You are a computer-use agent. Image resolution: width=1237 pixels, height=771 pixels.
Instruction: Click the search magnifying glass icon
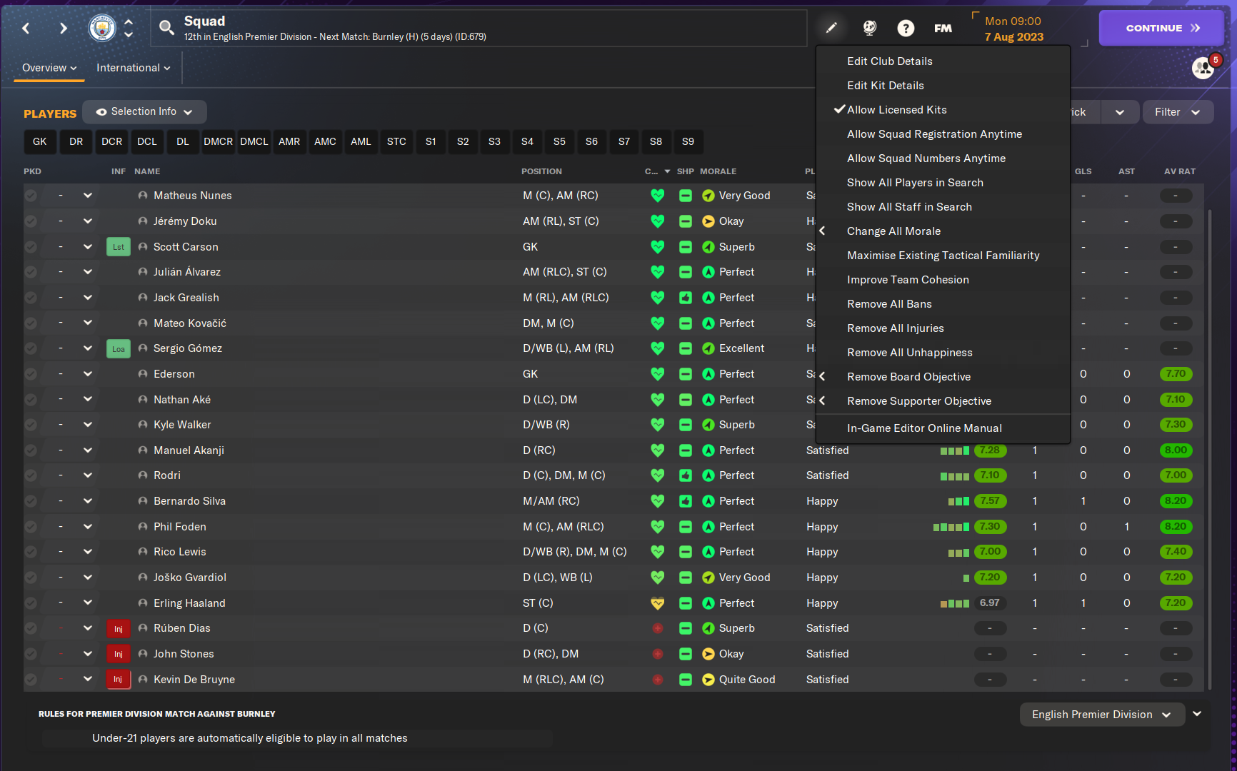click(x=166, y=28)
